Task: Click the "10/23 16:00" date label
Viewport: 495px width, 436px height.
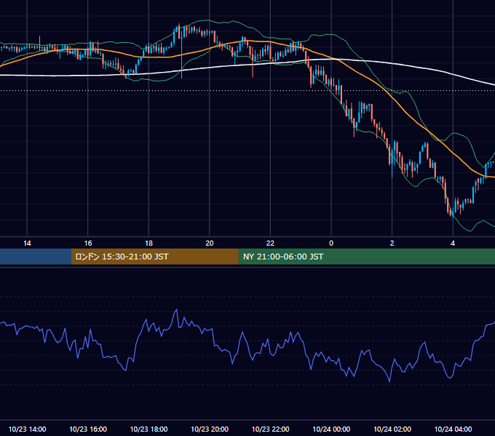Action: click(x=88, y=429)
